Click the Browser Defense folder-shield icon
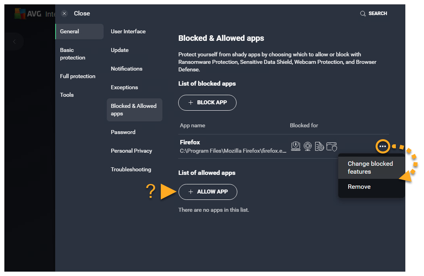Screen dimensions: 424x276 coord(331,146)
